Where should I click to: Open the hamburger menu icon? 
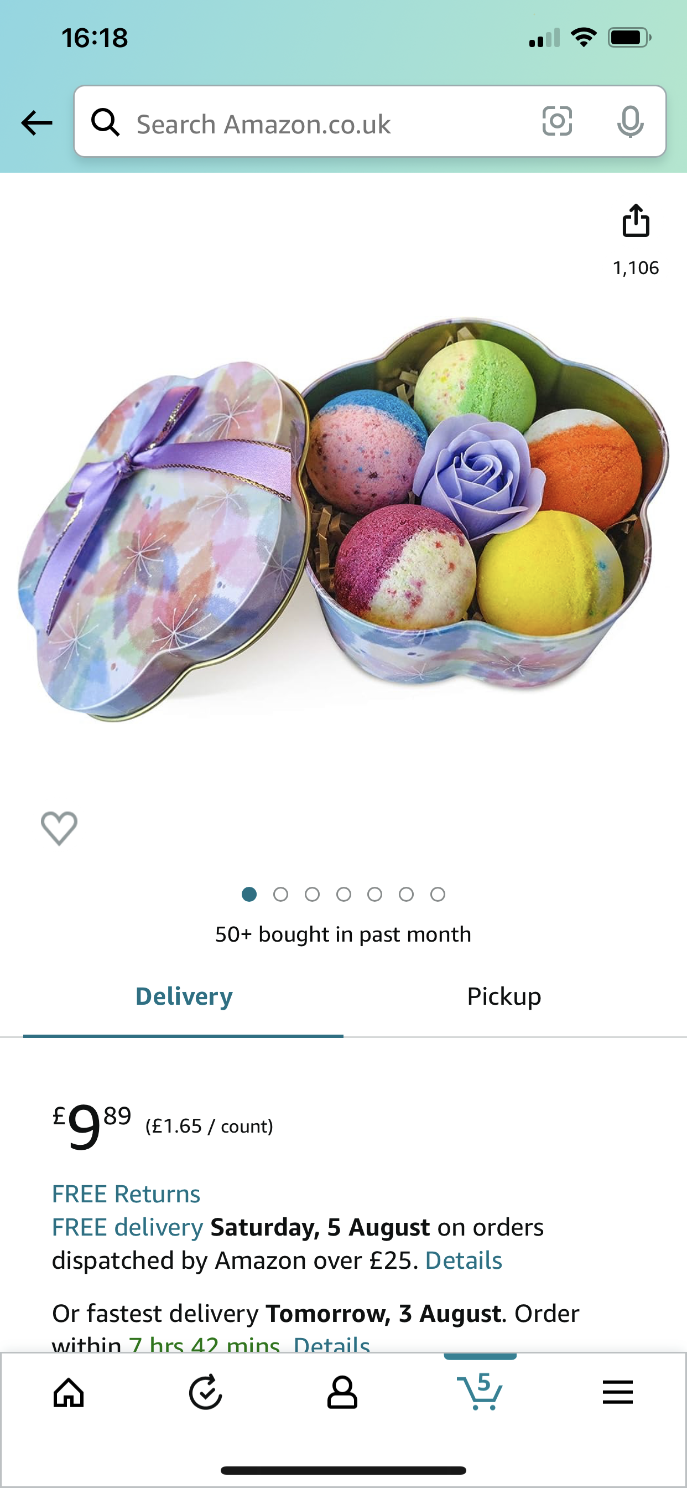coord(618,1392)
